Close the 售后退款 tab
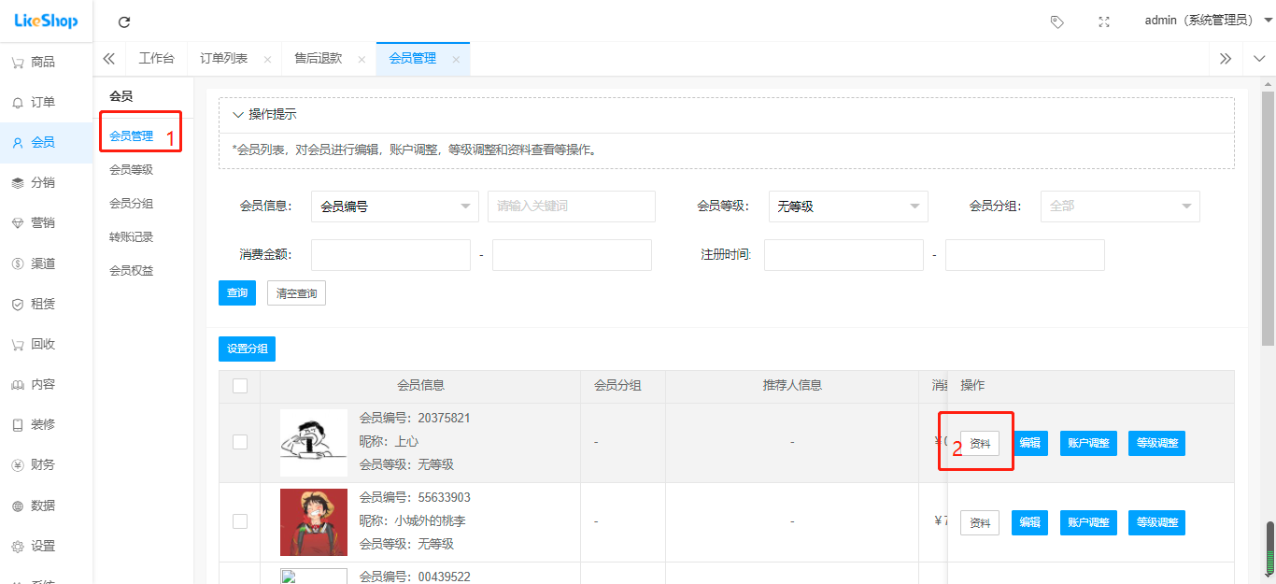Image resolution: width=1276 pixels, height=584 pixels. [362, 60]
